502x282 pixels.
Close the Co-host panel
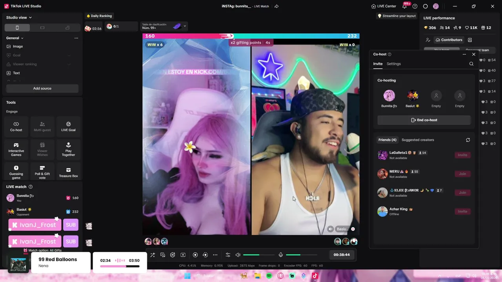(x=474, y=54)
